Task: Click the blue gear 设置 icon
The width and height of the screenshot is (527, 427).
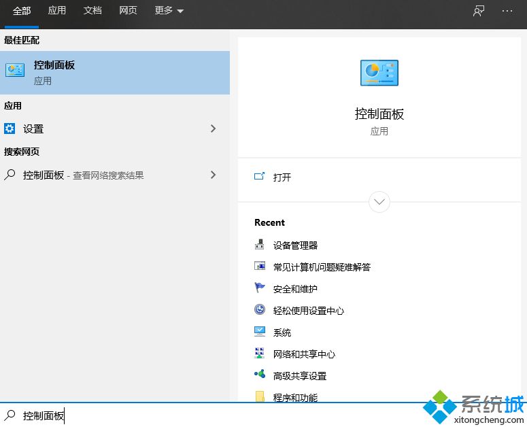Action: click(10, 129)
